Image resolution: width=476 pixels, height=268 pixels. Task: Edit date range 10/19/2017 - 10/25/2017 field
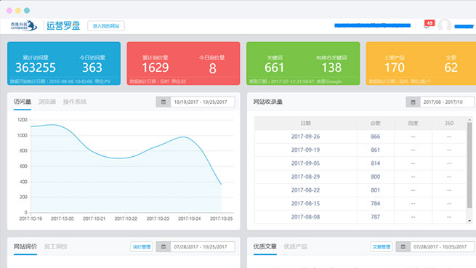tap(203, 102)
